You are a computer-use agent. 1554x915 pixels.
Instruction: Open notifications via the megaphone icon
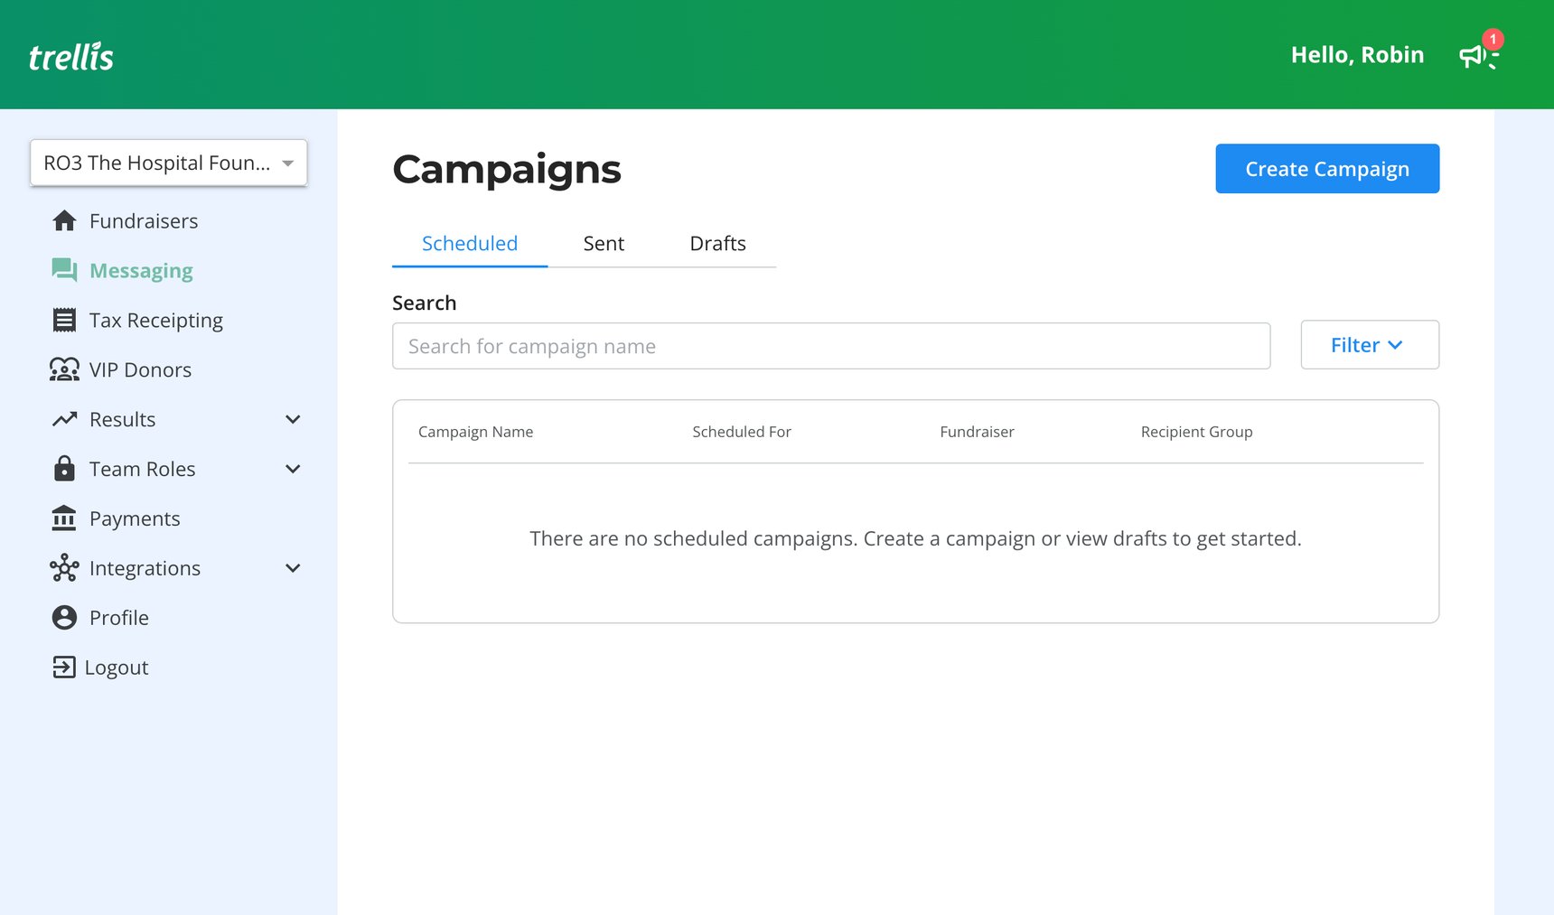tap(1474, 54)
